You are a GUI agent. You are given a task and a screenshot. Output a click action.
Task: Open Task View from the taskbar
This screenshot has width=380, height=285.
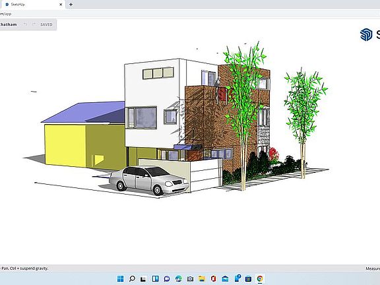point(143,278)
